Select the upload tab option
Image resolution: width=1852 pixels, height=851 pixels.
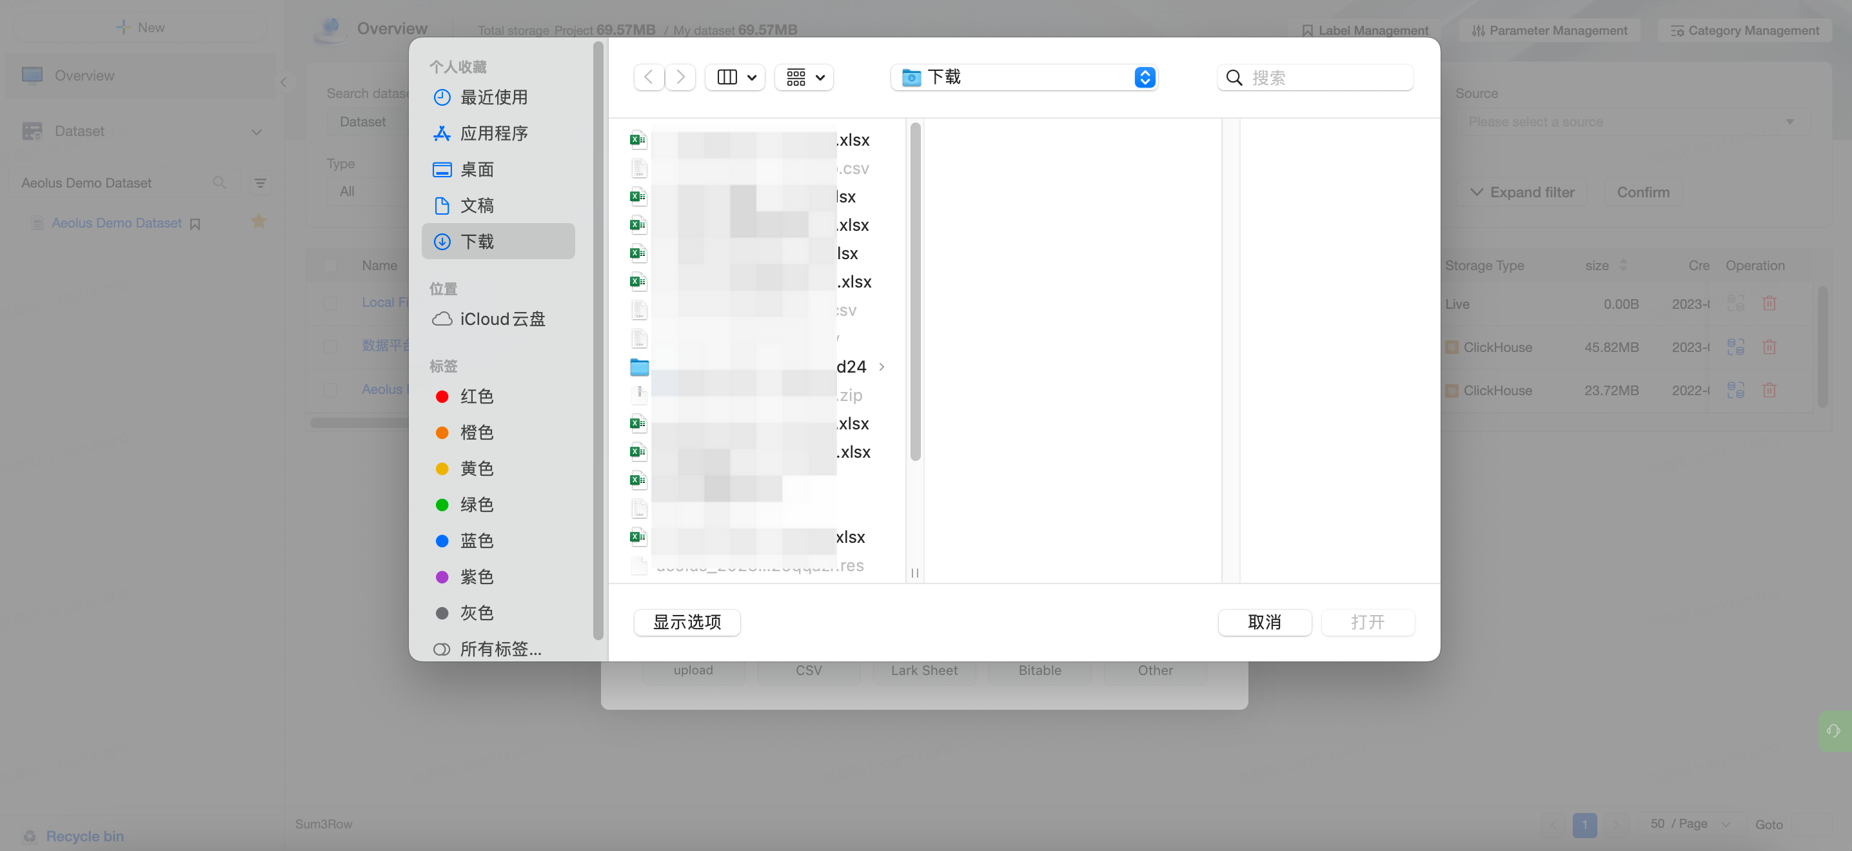pyautogui.click(x=693, y=670)
